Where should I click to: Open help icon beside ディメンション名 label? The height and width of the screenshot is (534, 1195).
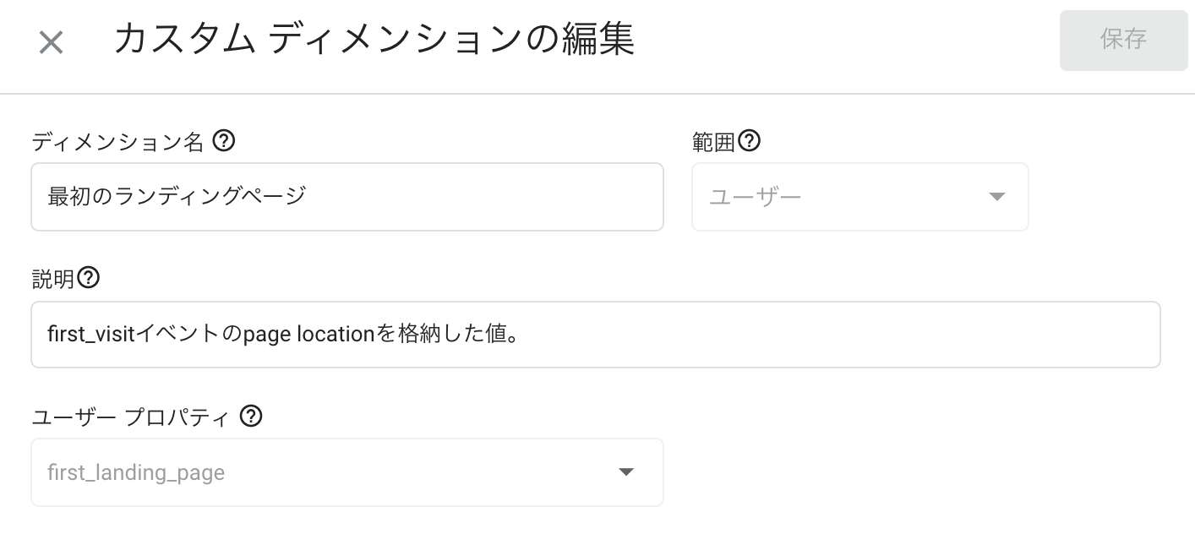tap(223, 141)
